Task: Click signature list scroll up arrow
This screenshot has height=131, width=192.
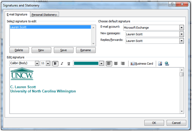Action: coord(93,28)
